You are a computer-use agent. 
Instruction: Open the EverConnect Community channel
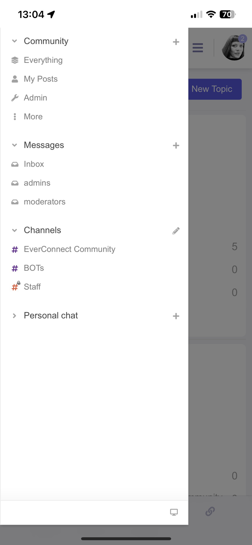(x=69, y=249)
